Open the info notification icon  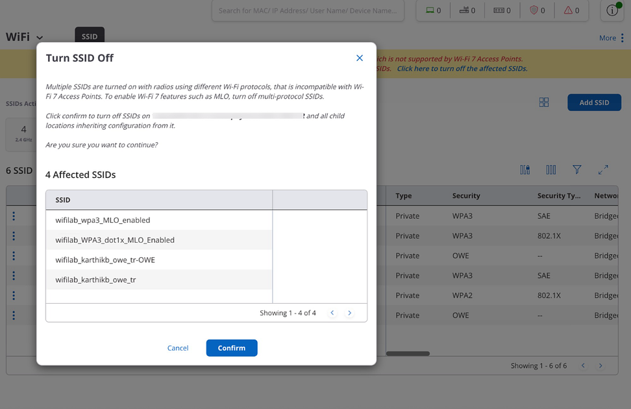[611, 10]
